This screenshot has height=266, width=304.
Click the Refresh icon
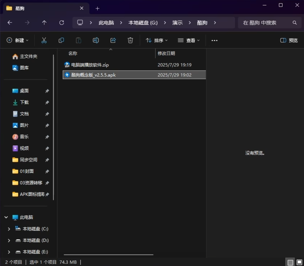62,23
